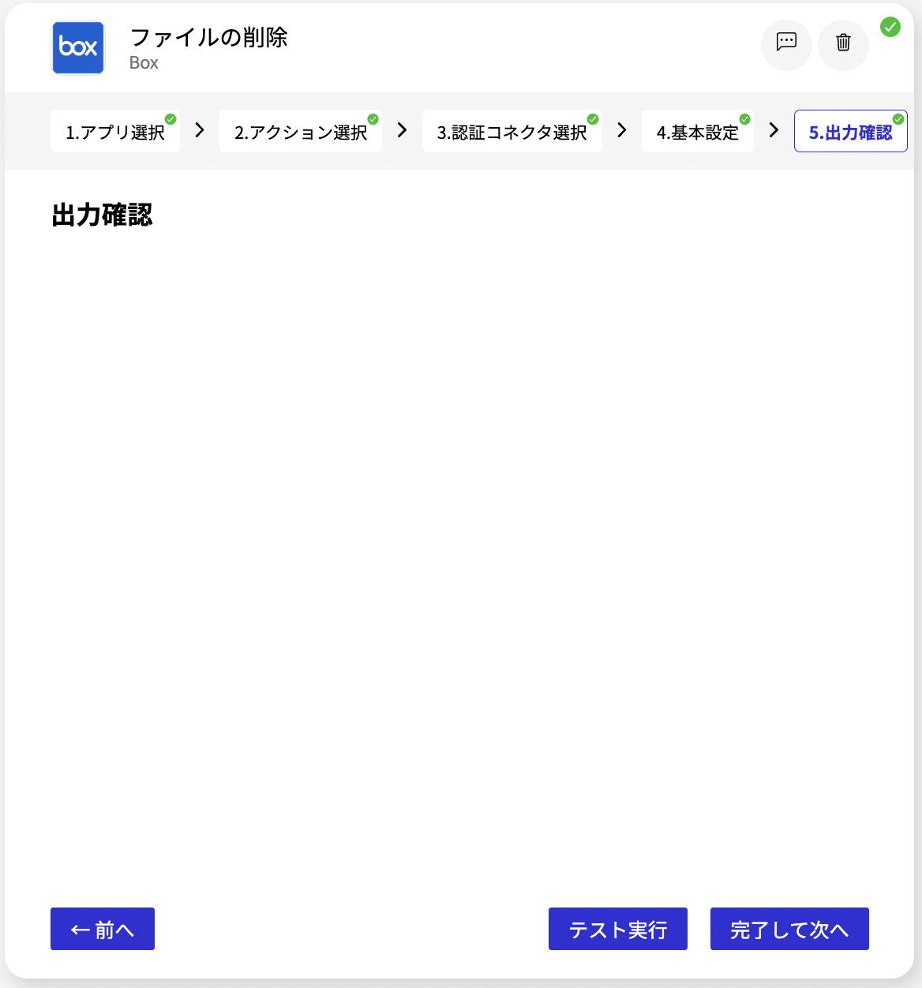Run test with テスト実行 button
This screenshot has width=922, height=988.
coord(618,929)
